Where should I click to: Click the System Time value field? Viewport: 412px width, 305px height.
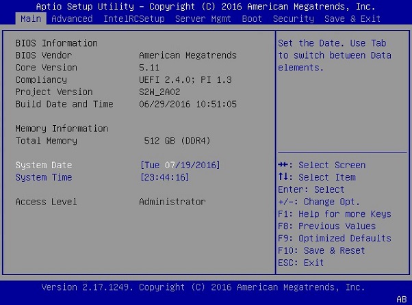pos(165,177)
